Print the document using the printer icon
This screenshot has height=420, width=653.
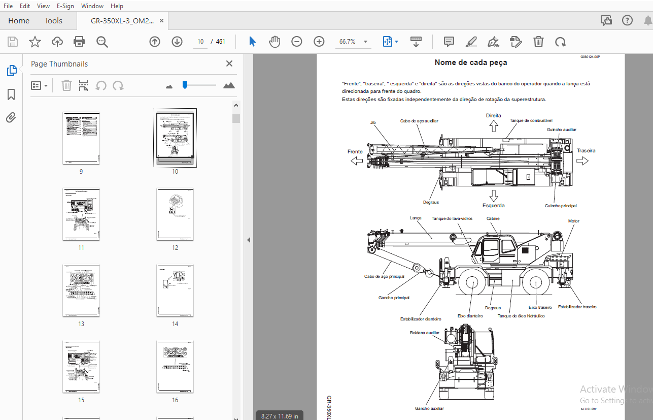point(79,42)
